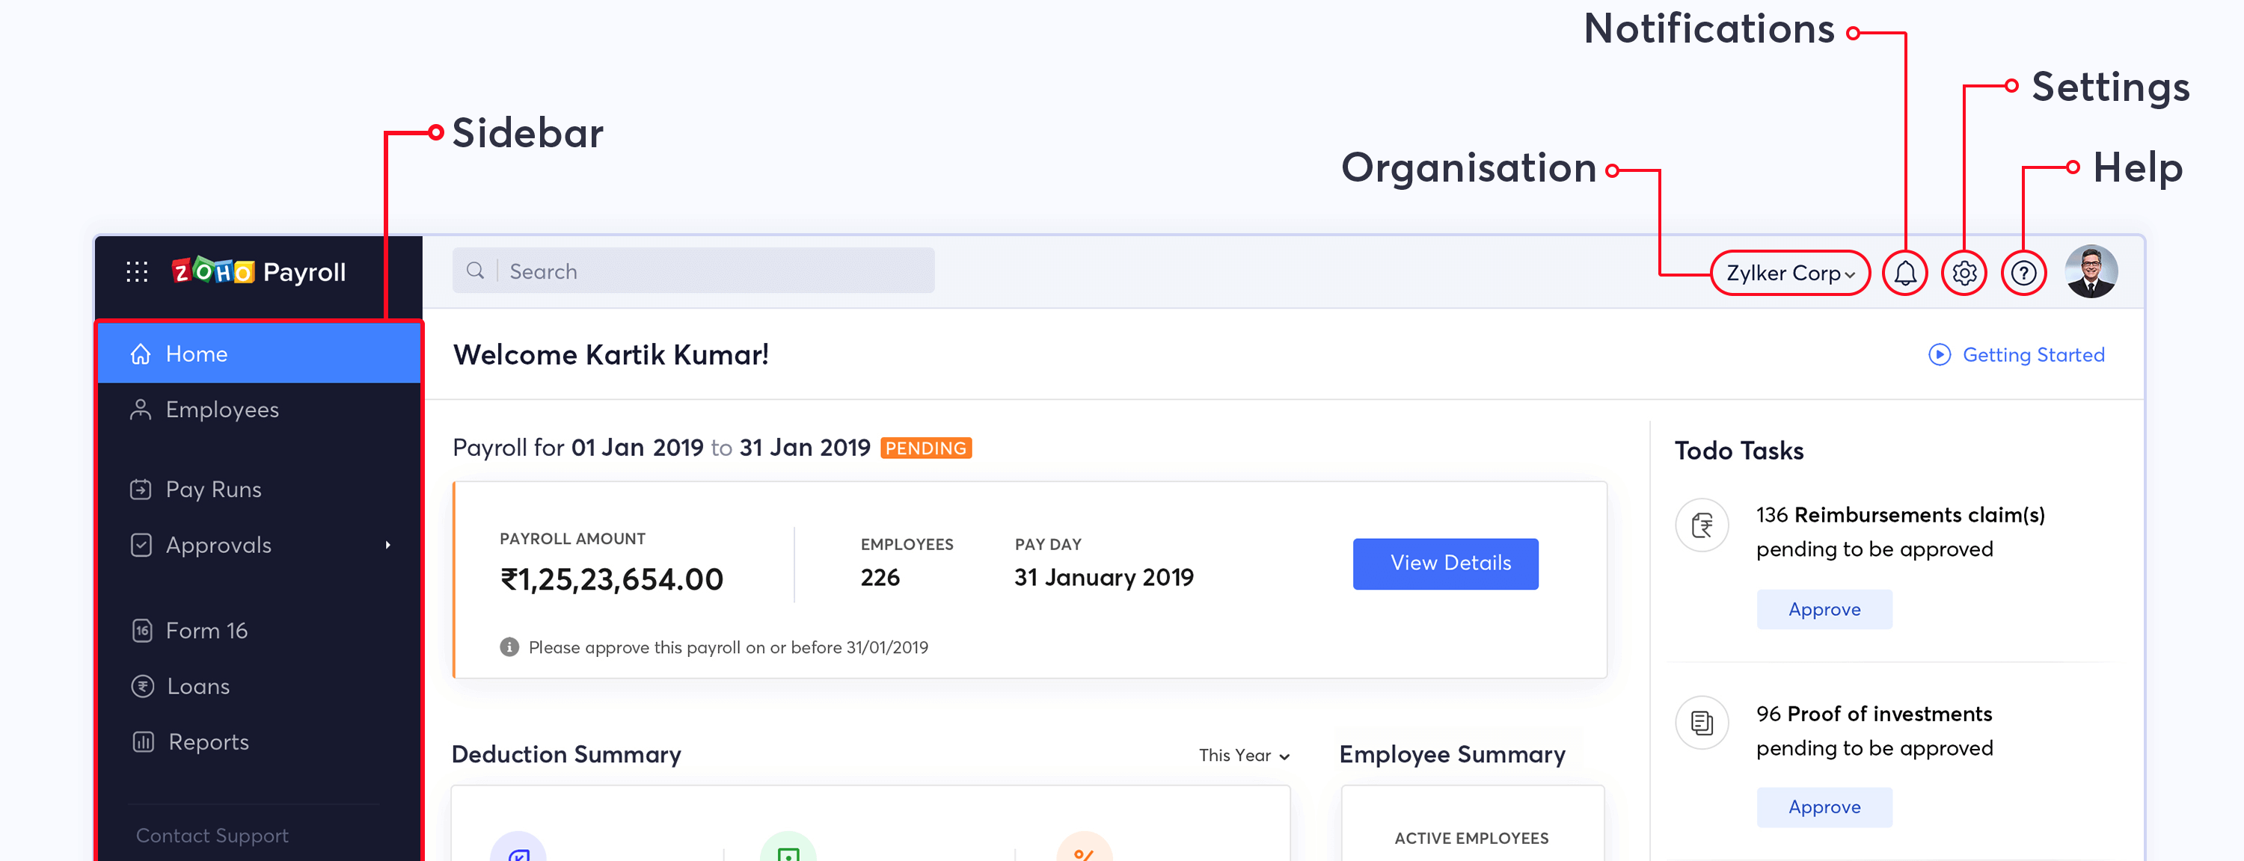The width and height of the screenshot is (2244, 861).
Task: Open the Loans section
Action: [197, 686]
